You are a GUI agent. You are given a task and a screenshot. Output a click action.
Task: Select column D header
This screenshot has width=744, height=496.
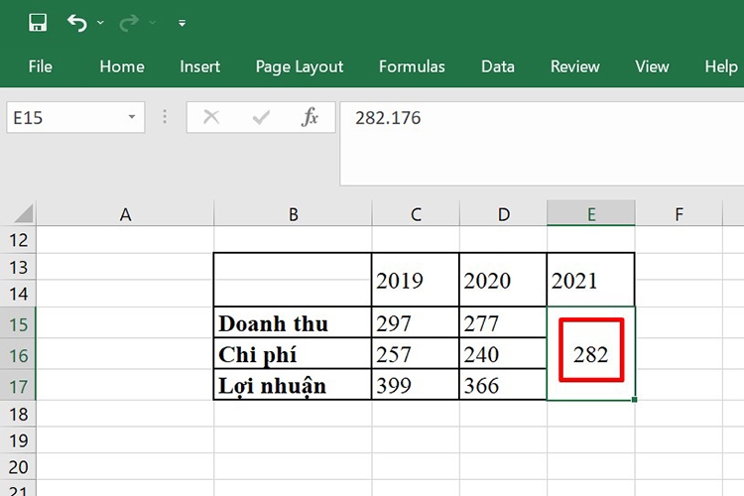pyautogui.click(x=503, y=214)
